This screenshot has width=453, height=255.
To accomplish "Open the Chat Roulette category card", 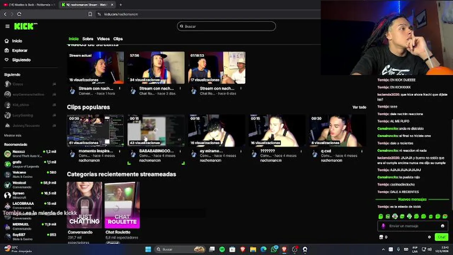I will [x=122, y=205].
